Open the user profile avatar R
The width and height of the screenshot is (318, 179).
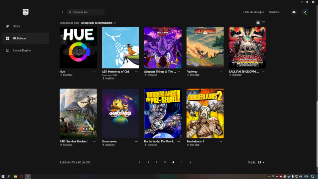304,12
